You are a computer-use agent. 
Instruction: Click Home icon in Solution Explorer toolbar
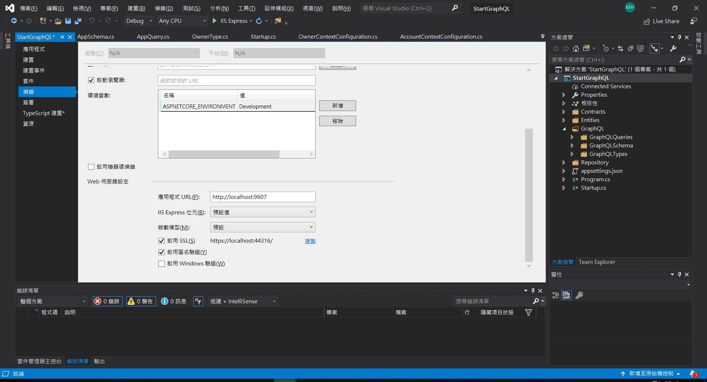coord(576,49)
